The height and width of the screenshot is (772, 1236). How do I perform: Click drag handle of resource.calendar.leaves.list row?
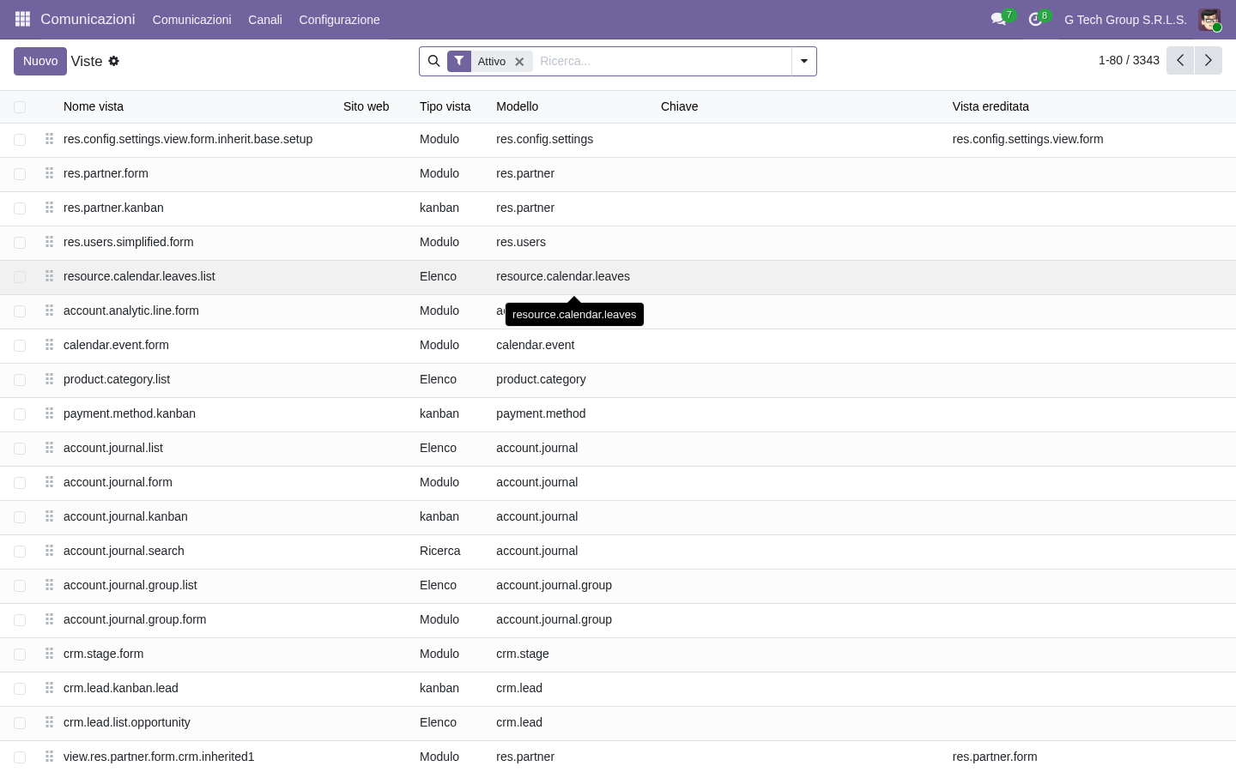click(49, 276)
